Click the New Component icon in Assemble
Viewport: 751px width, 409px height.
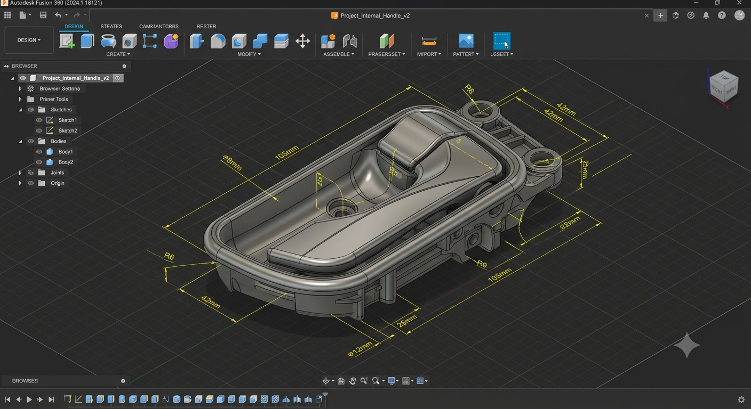click(x=328, y=41)
